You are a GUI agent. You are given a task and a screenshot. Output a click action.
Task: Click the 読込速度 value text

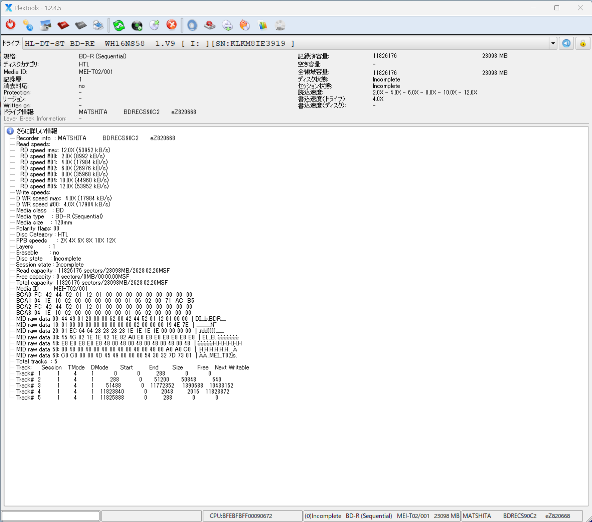[x=425, y=92]
